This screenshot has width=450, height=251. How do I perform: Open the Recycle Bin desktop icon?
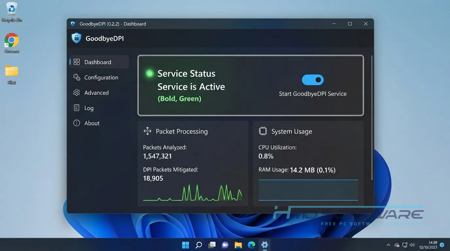pyautogui.click(x=12, y=12)
